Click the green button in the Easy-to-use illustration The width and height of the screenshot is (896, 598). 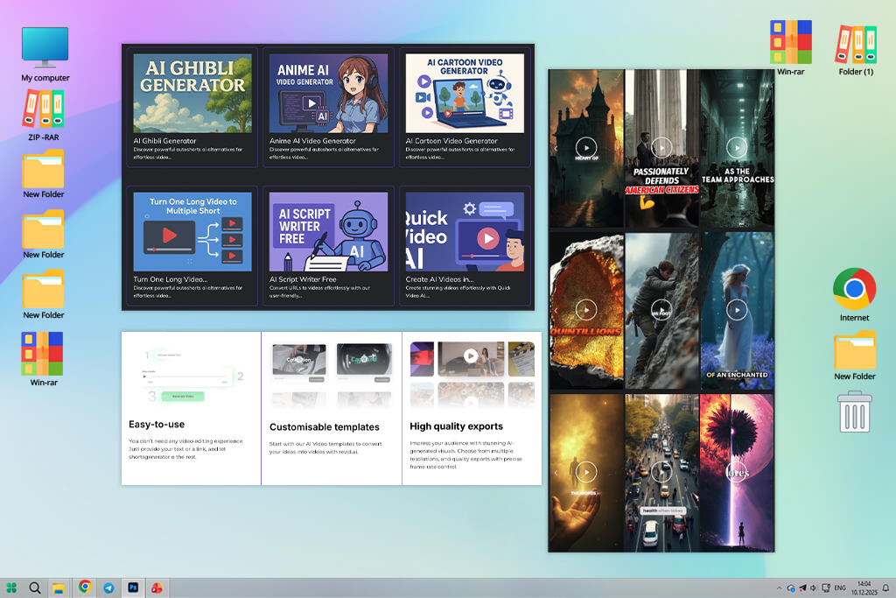183,397
